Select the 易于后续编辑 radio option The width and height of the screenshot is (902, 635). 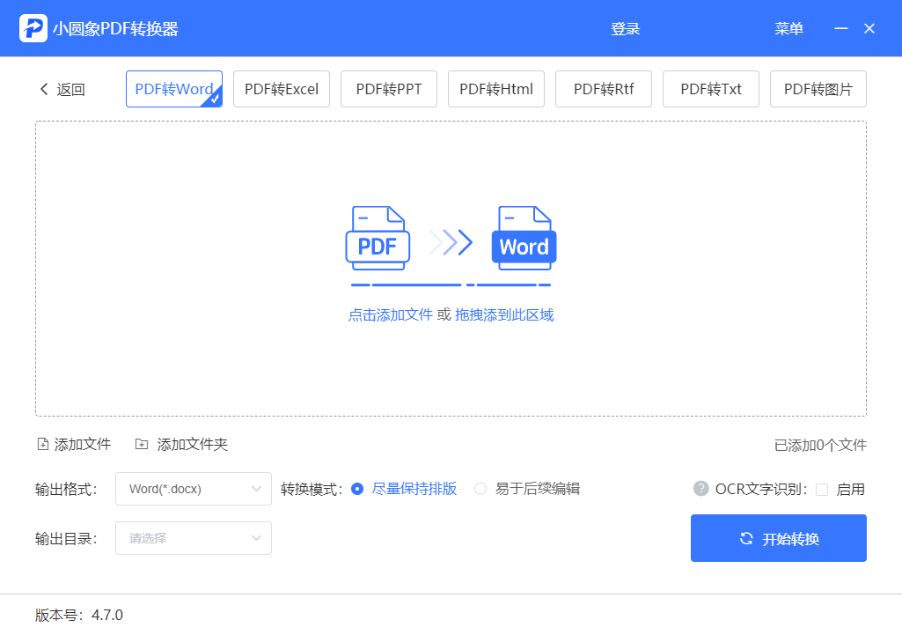click(480, 489)
